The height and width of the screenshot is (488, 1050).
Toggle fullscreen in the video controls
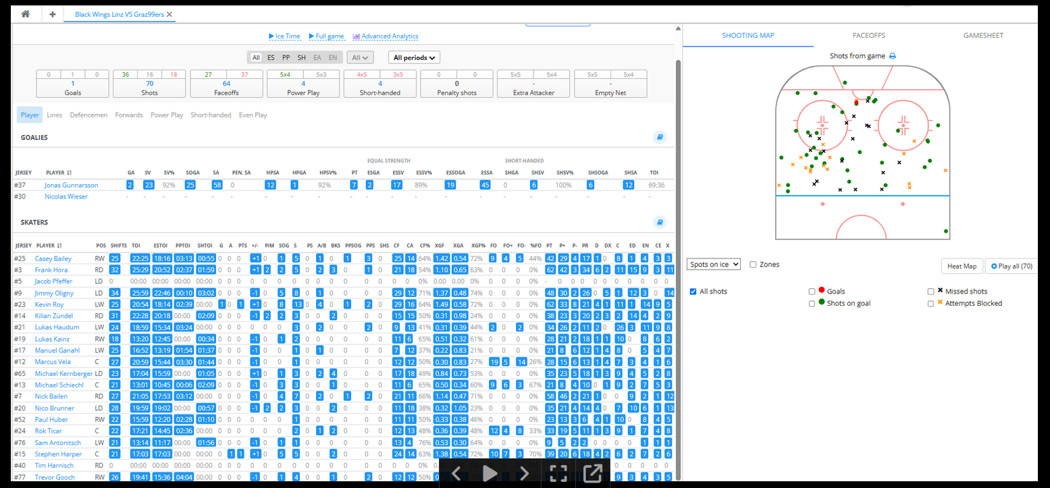[x=558, y=473]
